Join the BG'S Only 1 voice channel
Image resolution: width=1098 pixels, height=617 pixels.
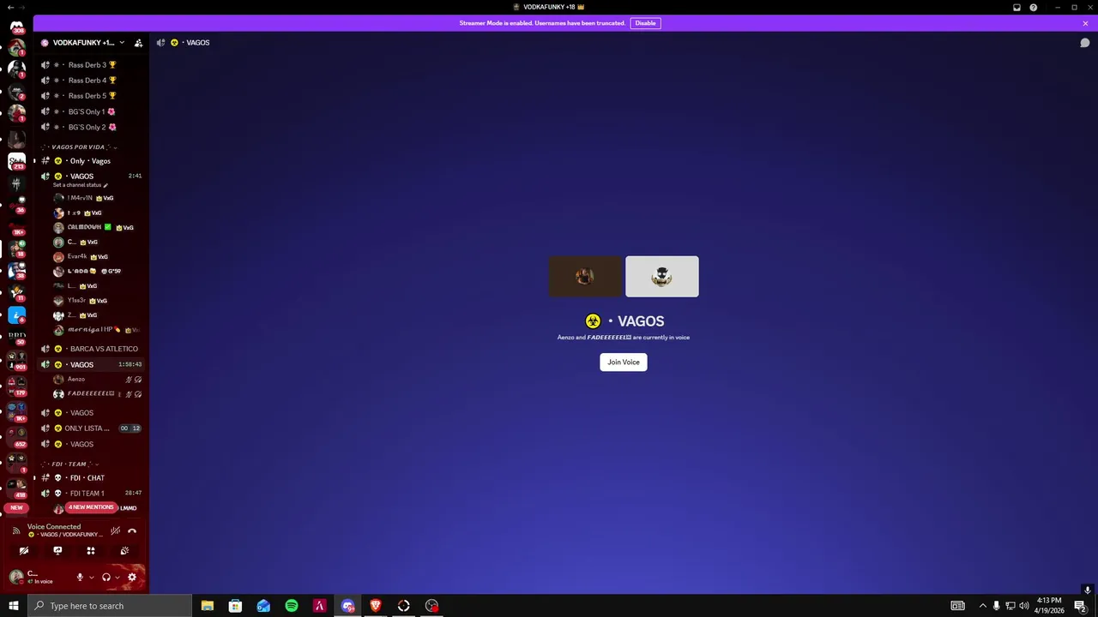tap(90, 111)
